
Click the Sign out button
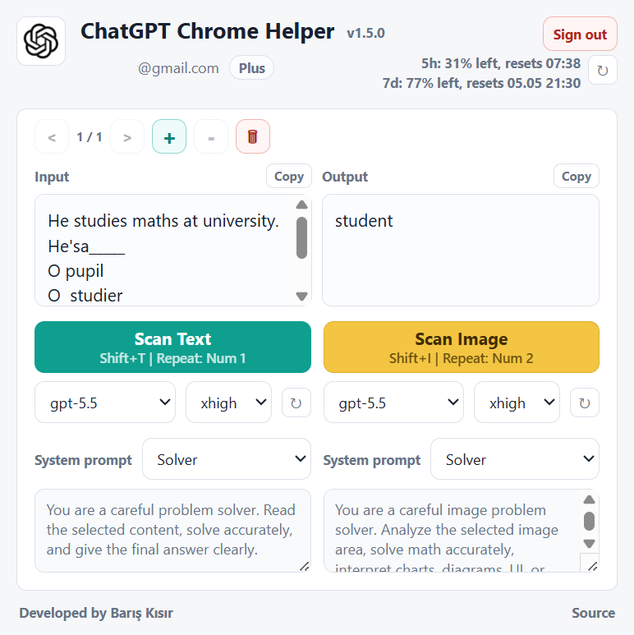click(x=580, y=34)
